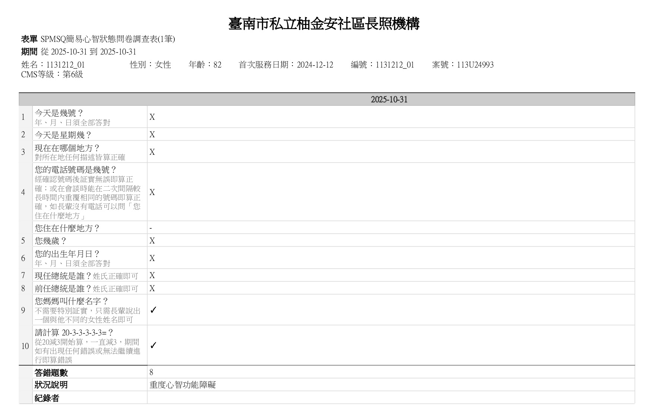The width and height of the screenshot is (654, 411).
Task: Click the X mark for 現任總統是誰 row
Action: 152,275
